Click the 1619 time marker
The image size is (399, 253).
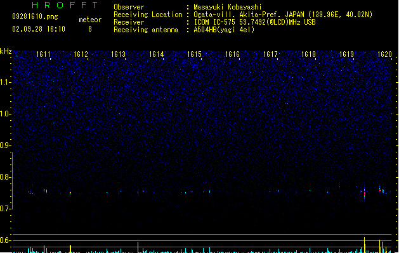point(346,54)
